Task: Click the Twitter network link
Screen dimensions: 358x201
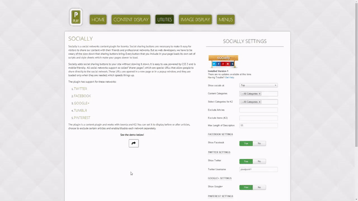Action: click(80, 89)
